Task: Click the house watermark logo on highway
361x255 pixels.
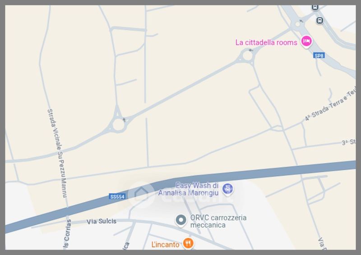Action: pos(141,194)
